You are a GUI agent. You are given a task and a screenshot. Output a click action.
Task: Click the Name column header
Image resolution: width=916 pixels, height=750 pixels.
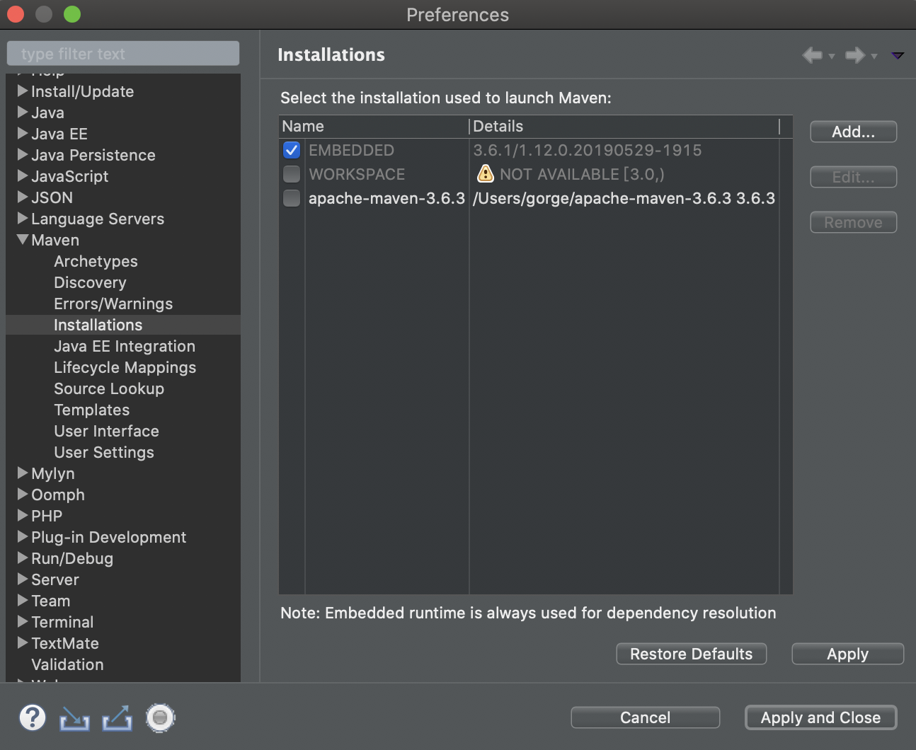point(373,126)
